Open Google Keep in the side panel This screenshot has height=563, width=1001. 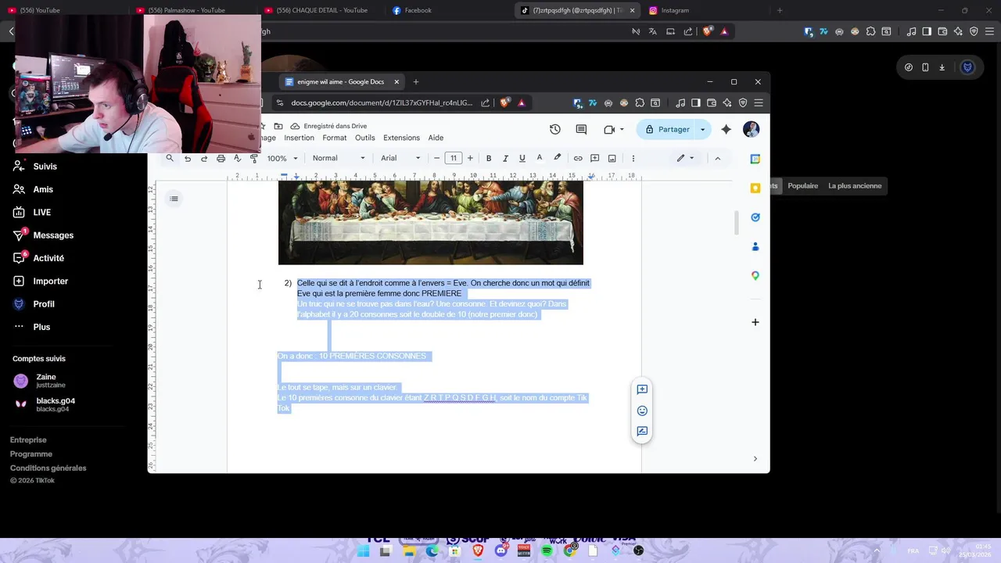[x=755, y=188]
